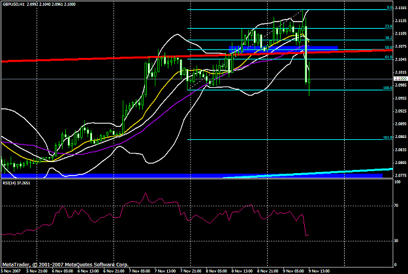
Task: Click the 6 Nov 13:00 time label
Action: (88, 271)
